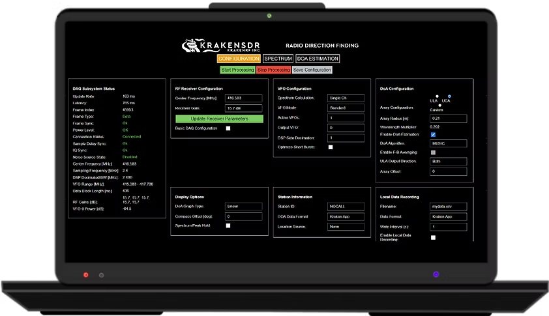
Task: Enable the Spectrum Peak Hold checkbox
Action: coord(228,225)
